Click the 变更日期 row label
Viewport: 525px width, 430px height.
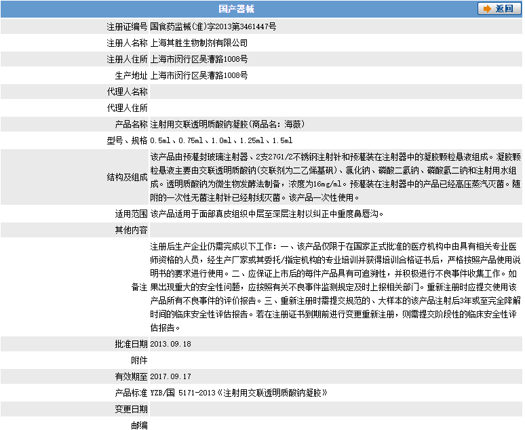[130, 409]
